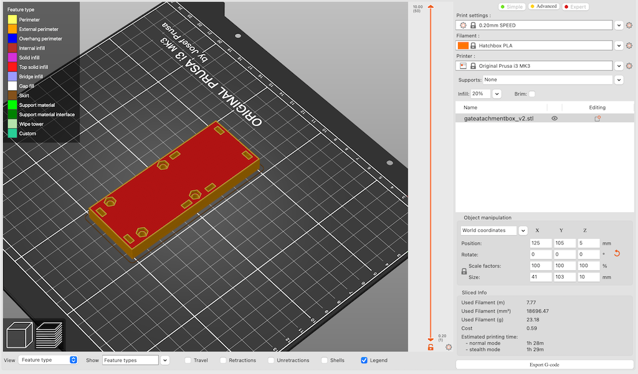Switch to Advanced mode

point(543,6)
